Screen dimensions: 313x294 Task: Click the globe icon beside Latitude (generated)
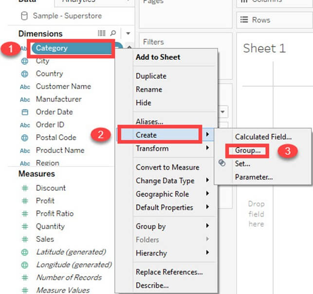pyautogui.click(x=24, y=252)
